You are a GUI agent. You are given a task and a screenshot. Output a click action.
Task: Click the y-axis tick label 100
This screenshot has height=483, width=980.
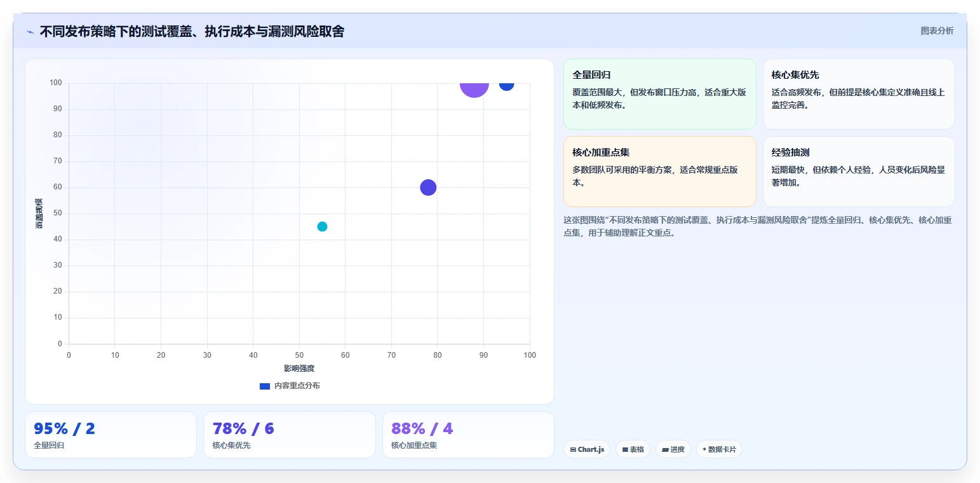tap(56, 83)
